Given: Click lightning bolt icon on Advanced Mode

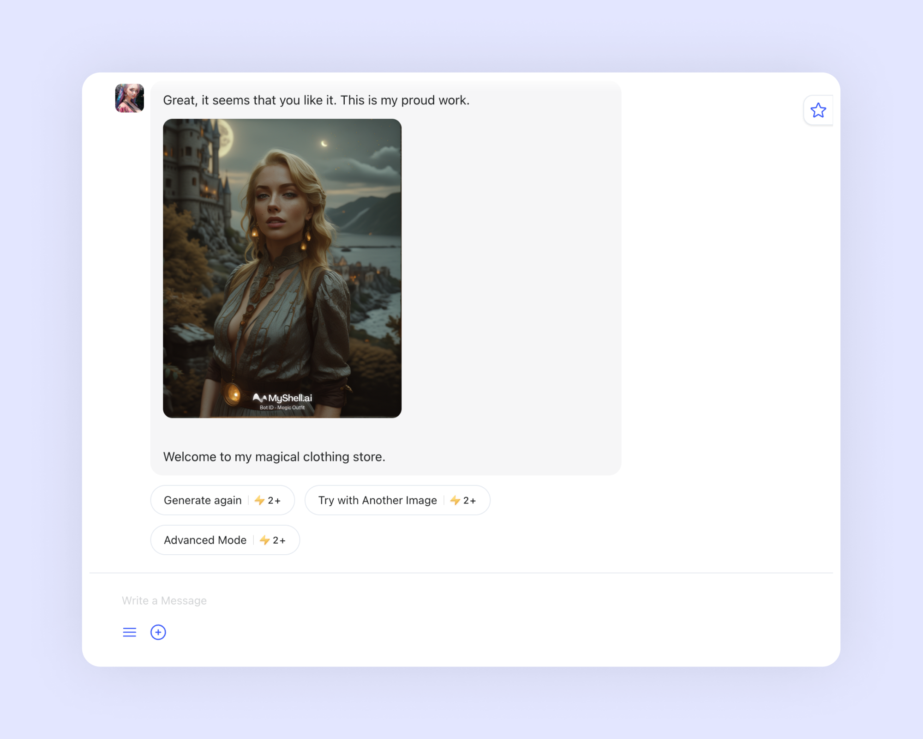Looking at the screenshot, I should pyautogui.click(x=264, y=540).
